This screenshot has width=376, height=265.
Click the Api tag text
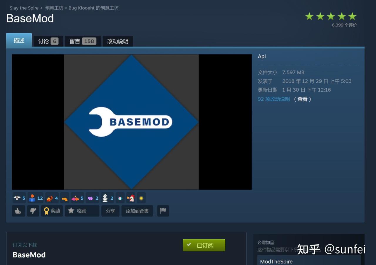pyautogui.click(x=262, y=56)
